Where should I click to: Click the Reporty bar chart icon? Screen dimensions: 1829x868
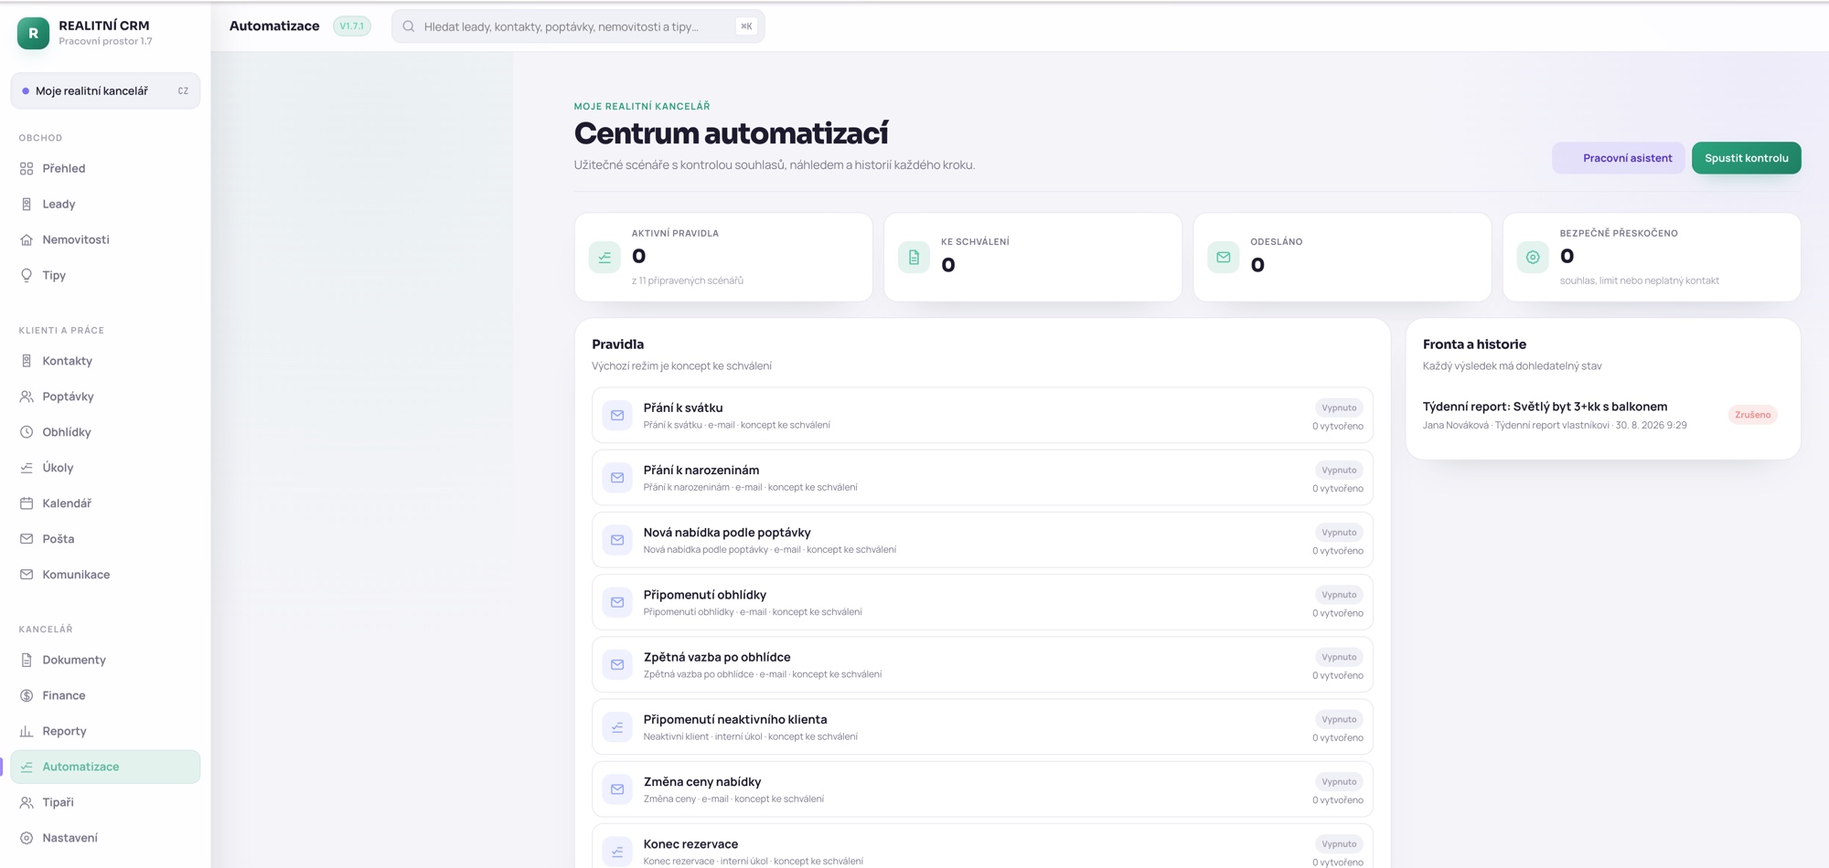pyautogui.click(x=27, y=731)
